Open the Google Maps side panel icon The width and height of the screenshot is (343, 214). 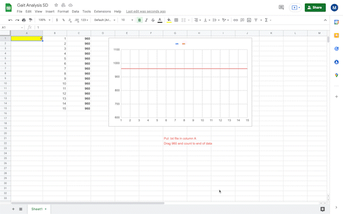[336, 75]
